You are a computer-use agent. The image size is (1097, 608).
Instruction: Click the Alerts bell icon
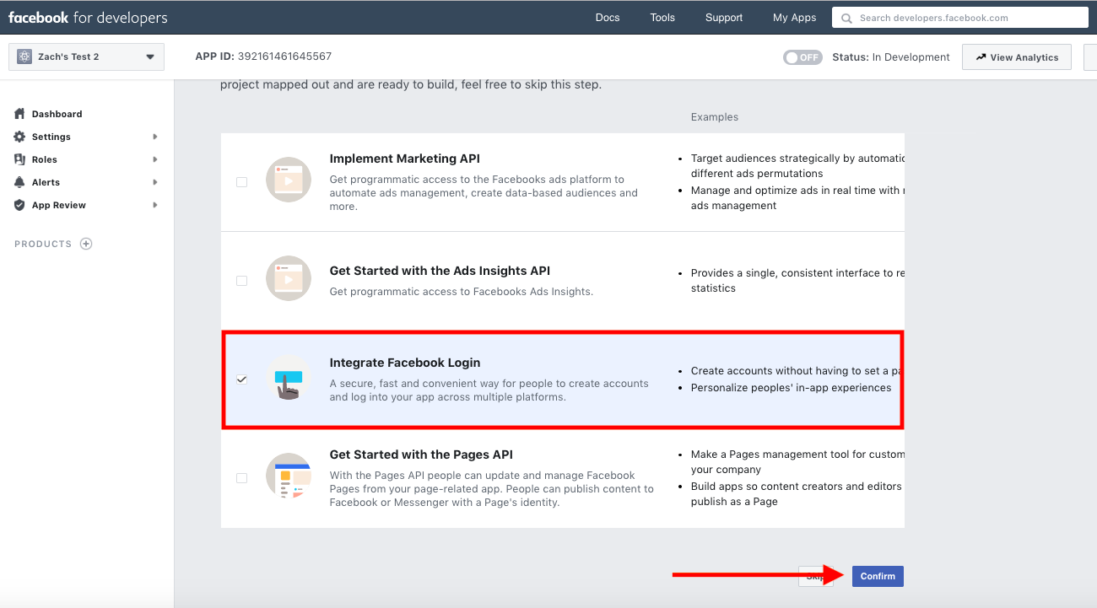coord(19,182)
